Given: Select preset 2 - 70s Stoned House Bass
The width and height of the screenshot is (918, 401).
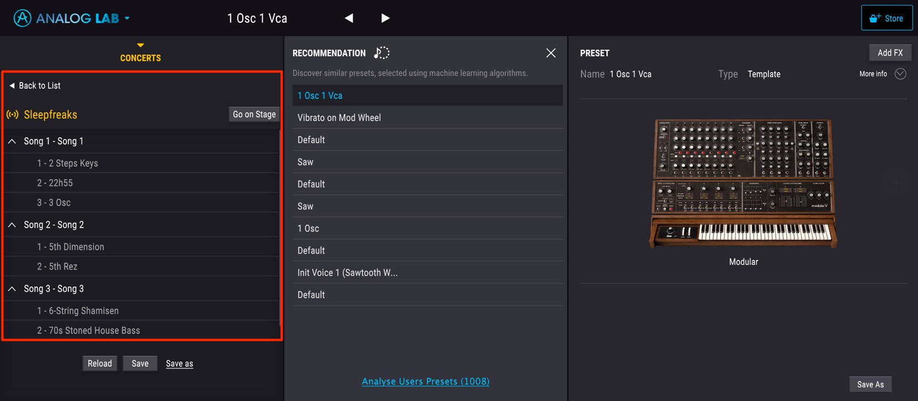Looking at the screenshot, I should [141, 330].
